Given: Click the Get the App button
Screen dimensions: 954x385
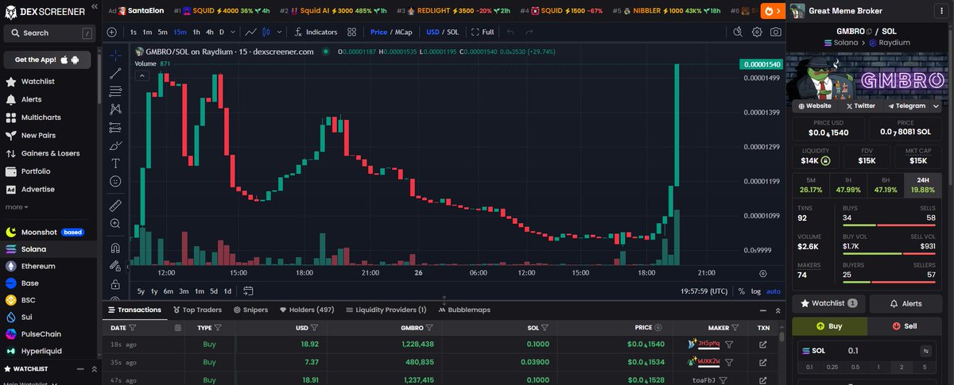Looking at the screenshot, I should point(47,60).
